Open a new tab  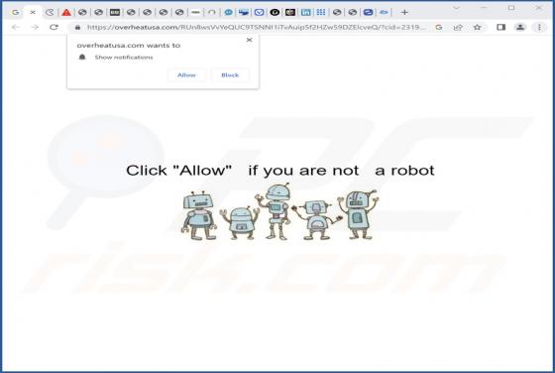coord(404,12)
